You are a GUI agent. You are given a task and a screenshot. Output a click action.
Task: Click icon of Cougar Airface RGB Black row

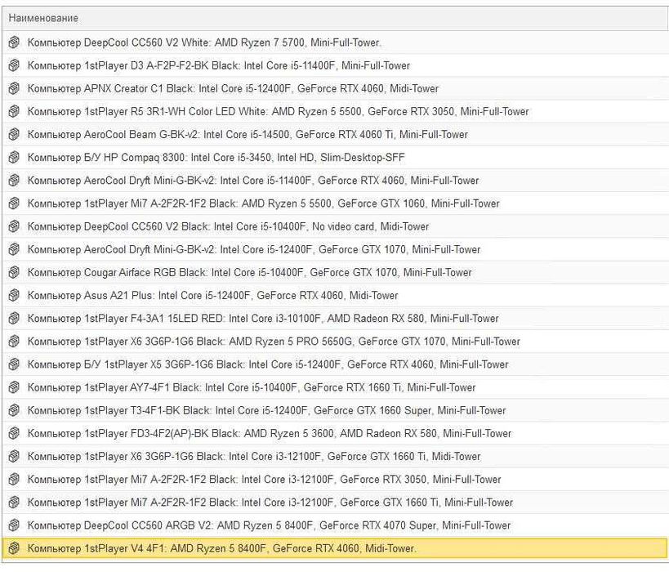[x=14, y=272]
